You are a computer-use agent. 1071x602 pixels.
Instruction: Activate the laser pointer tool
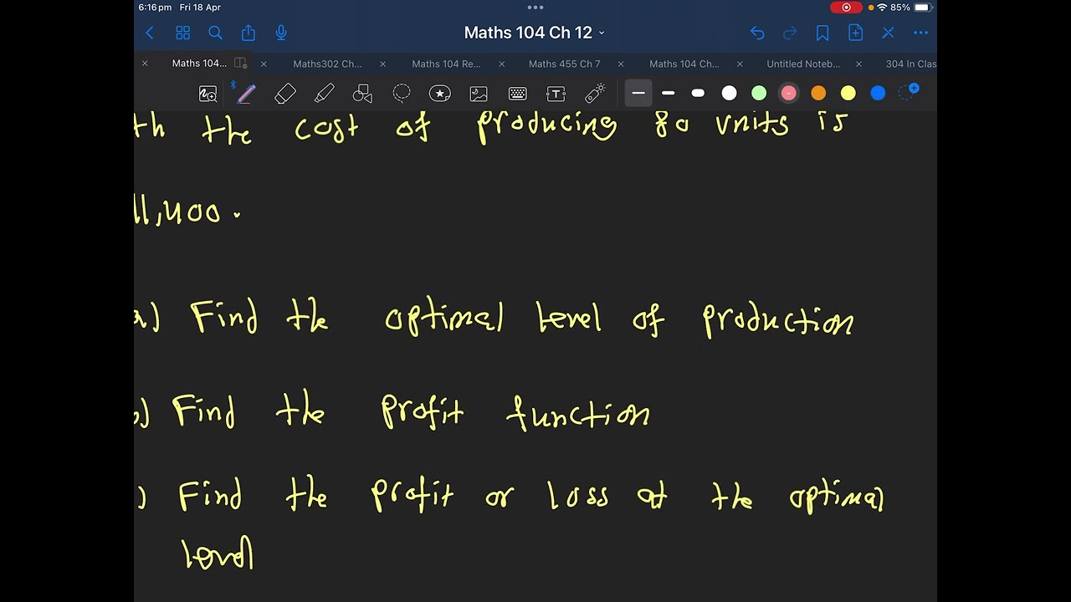click(x=595, y=94)
